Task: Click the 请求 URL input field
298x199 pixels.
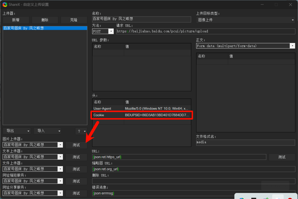Action: point(206,31)
